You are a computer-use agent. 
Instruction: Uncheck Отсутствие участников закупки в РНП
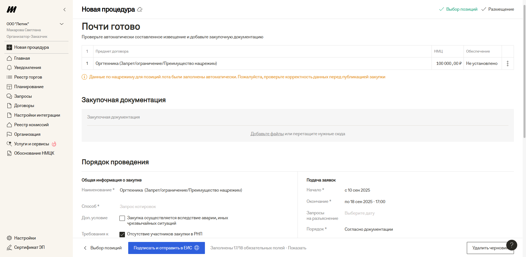pos(122,234)
